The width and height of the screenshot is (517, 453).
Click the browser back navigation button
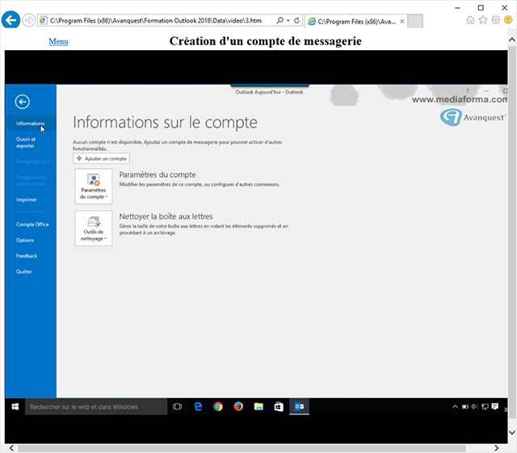(11, 19)
